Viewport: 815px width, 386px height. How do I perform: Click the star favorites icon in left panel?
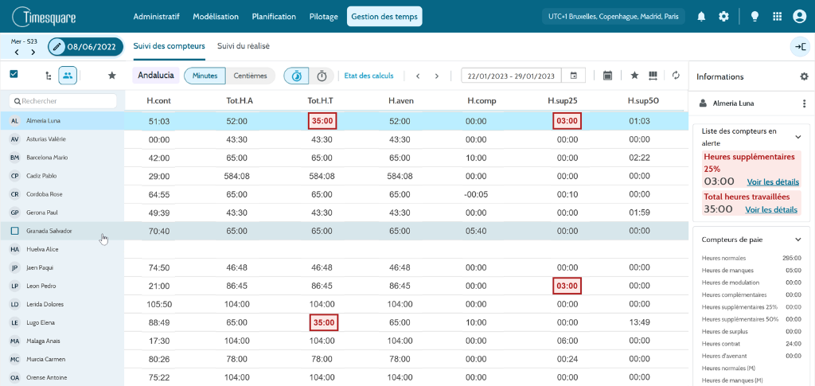(111, 76)
